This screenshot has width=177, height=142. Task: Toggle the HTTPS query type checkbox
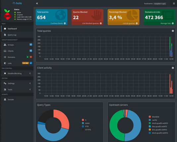click(83, 130)
